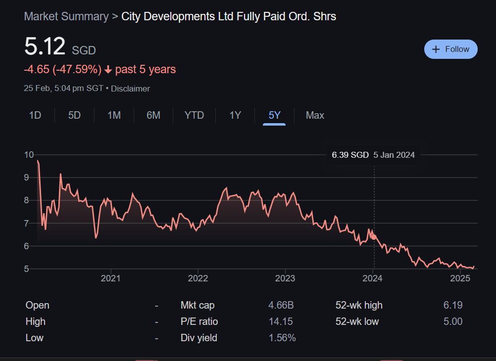Switch to the 5D range tab
This screenshot has width=496, height=361.
pyautogui.click(x=74, y=115)
